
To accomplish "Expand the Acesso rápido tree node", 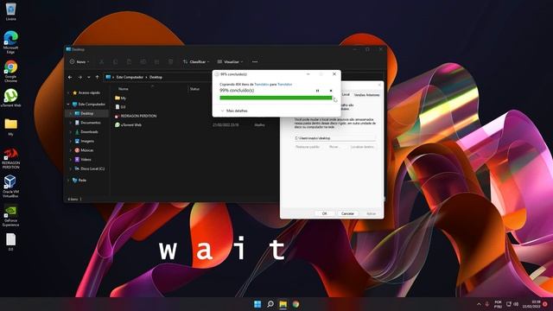I will tap(68, 92).
